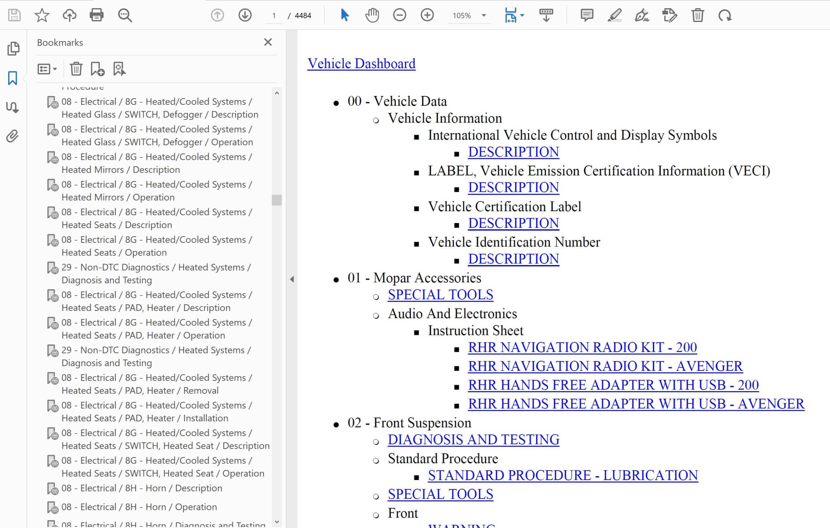
Task: Click the Zoom In plus icon
Action: pyautogui.click(x=427, y=15)
